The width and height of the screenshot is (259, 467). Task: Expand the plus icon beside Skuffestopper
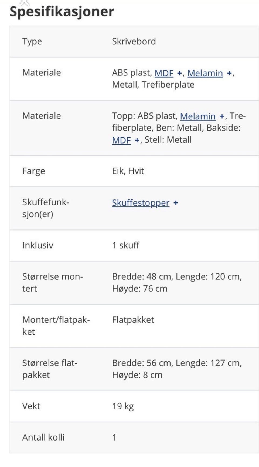coord(176,203)
